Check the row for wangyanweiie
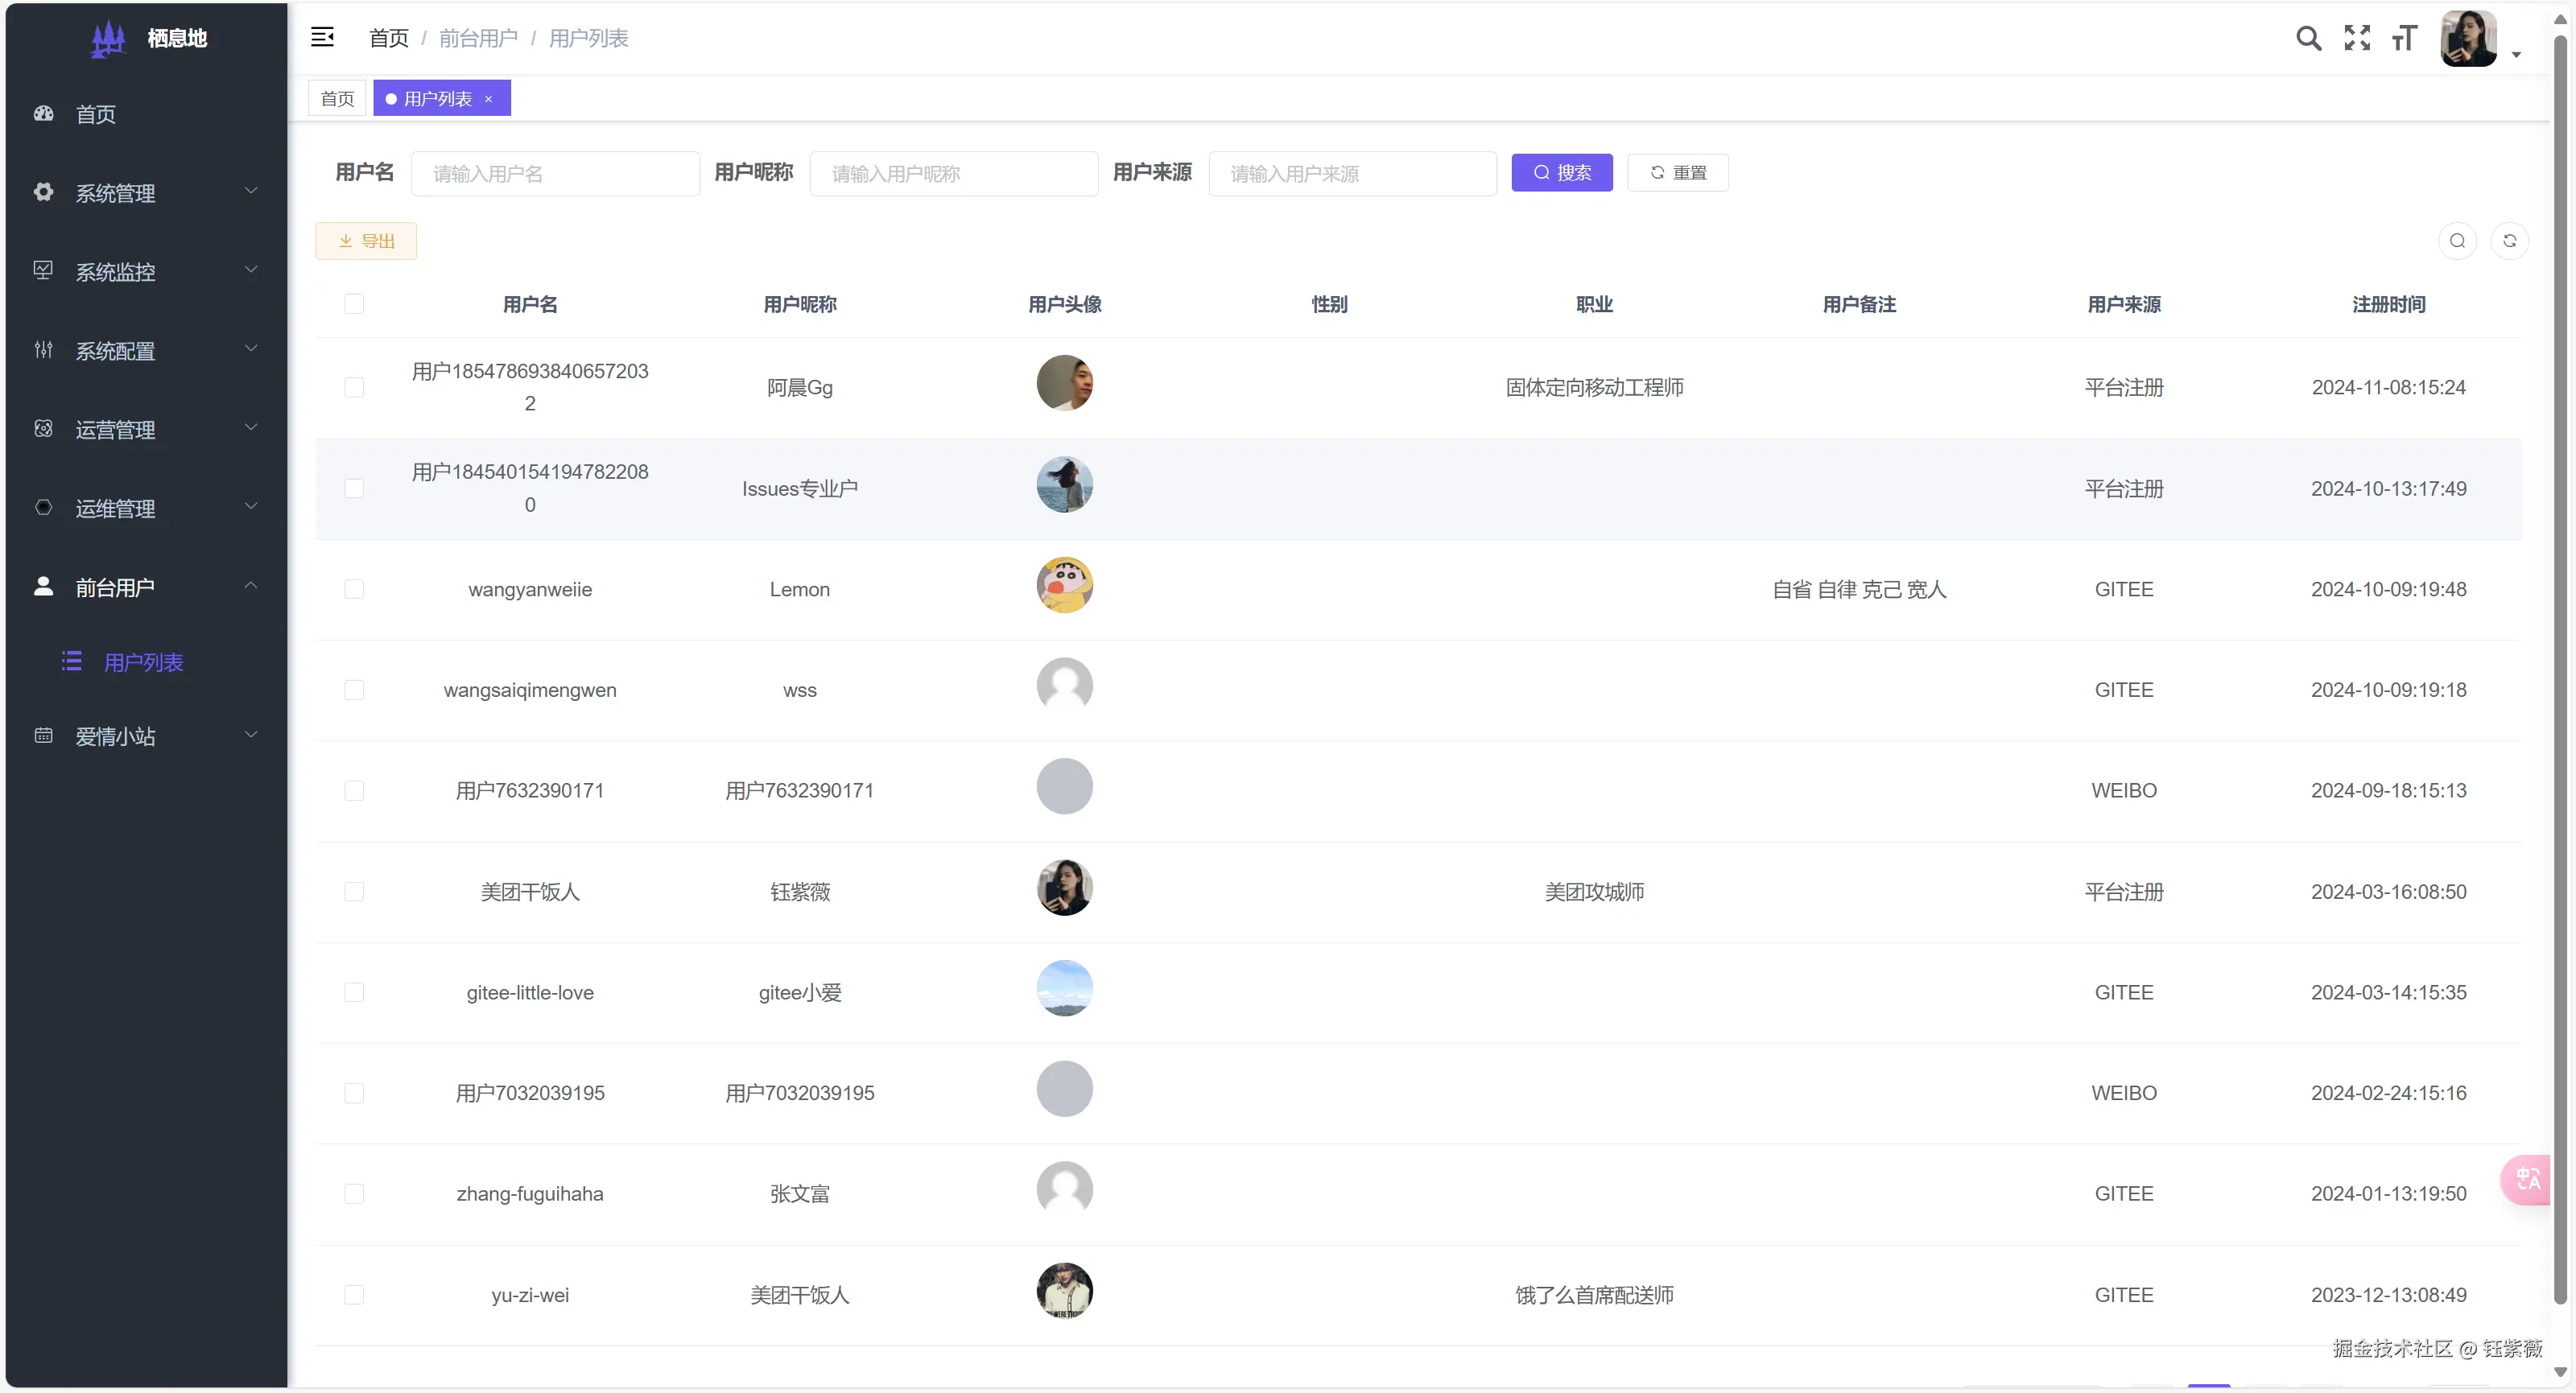 click(x=354, y=589)
